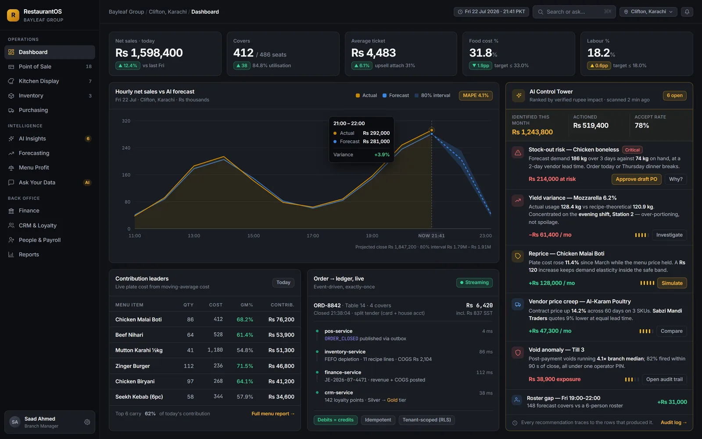Image resolution: width=702 pixels, height=439 pixels.
Task: Open Full menu report link
Action: click(273, 414)
